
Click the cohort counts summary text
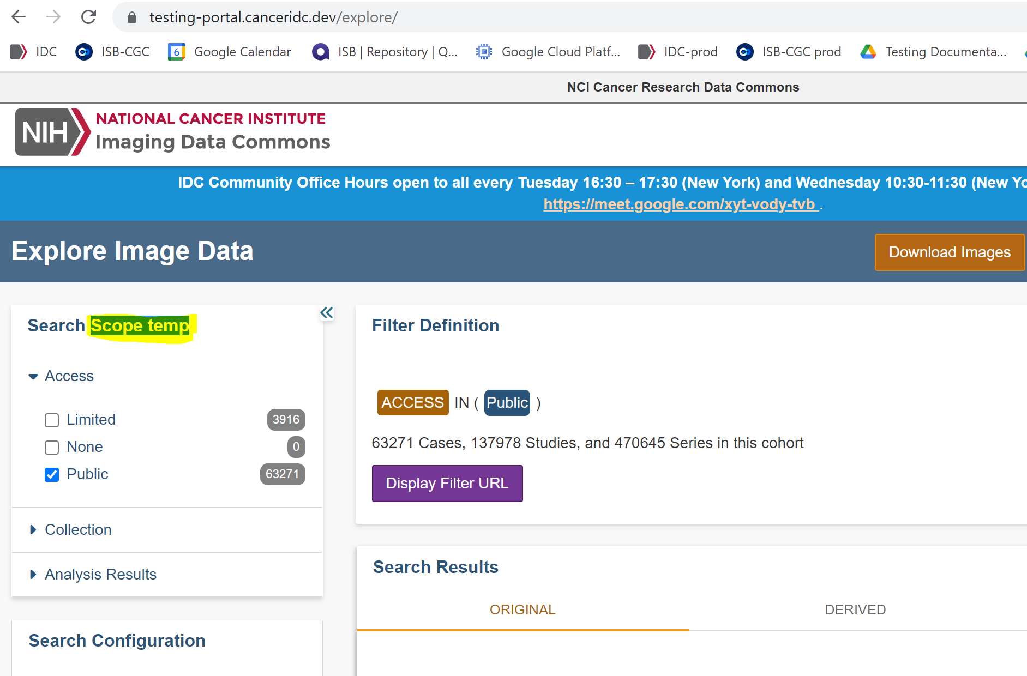click(x=587, y=443)
